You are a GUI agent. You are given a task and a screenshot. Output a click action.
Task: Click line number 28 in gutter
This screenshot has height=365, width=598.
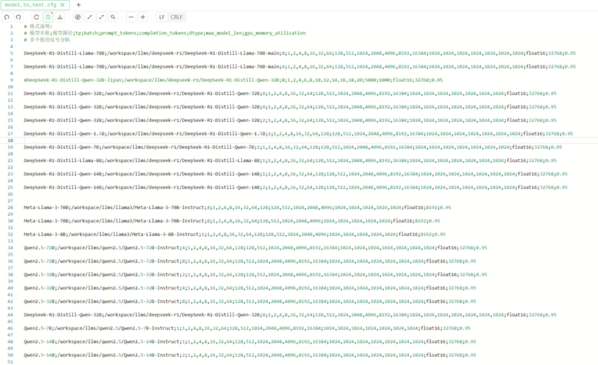pyautogui.click(x=10, y=206)
